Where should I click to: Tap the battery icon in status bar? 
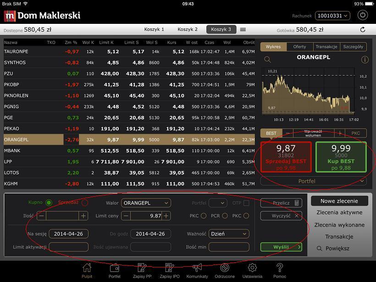369,4
